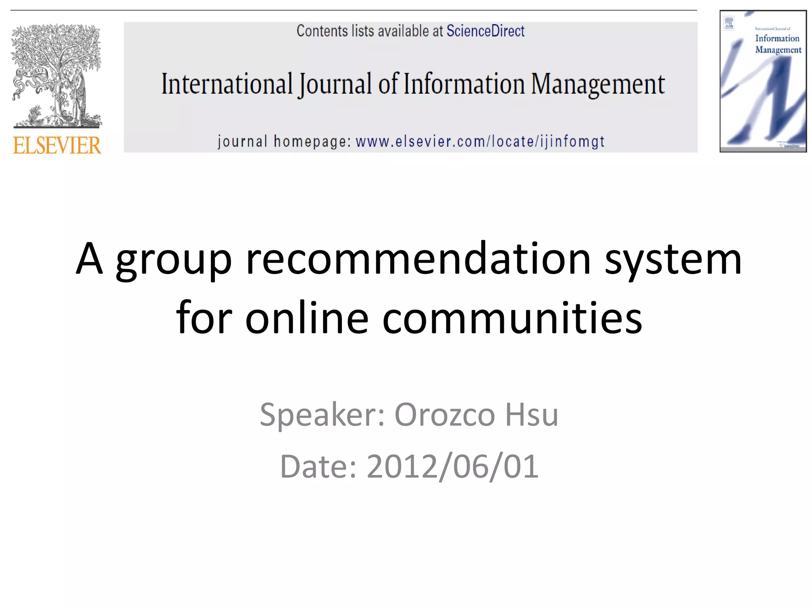Click the 'journal homepage:' label
Screen dimensions: 812x609
point(284,141)
